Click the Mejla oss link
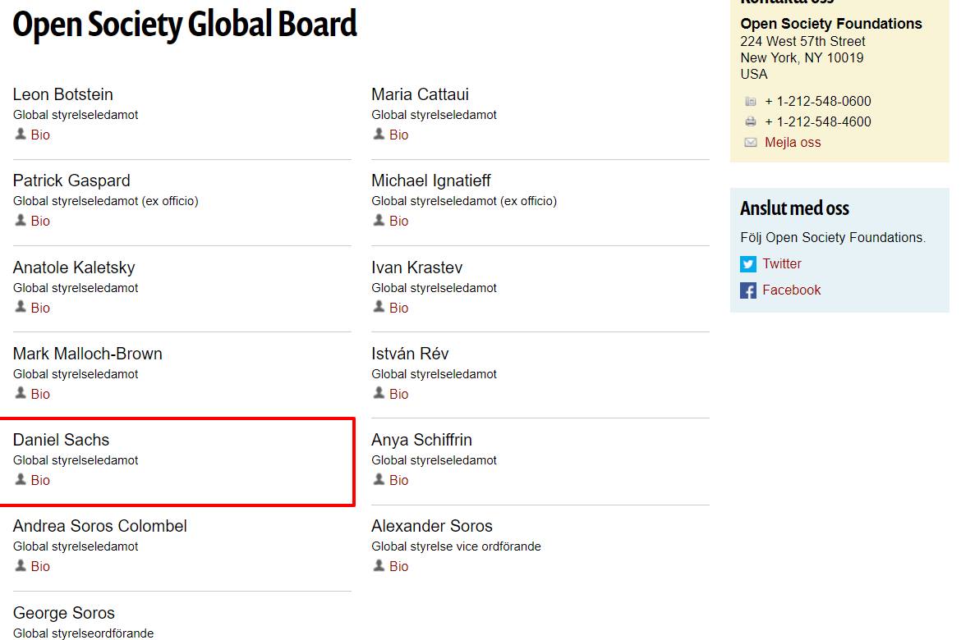 [x=793, y=143]
